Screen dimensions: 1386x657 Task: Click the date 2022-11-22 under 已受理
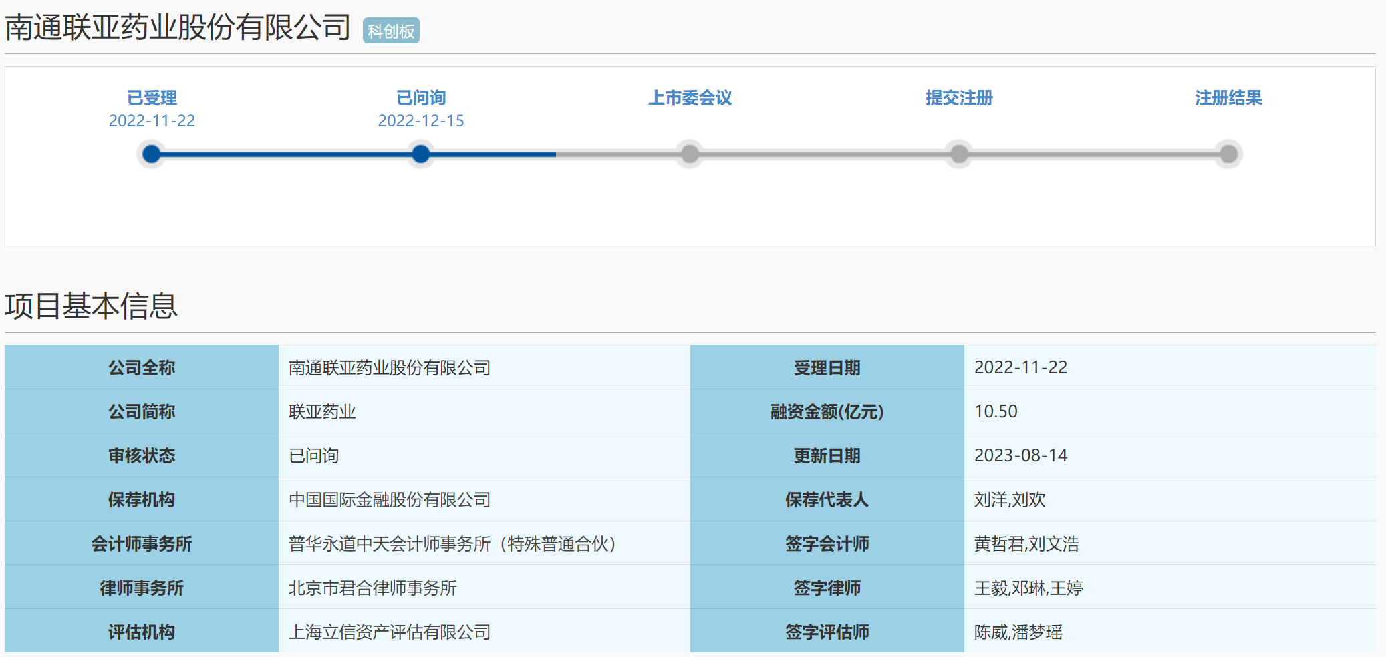click(152, 121)
